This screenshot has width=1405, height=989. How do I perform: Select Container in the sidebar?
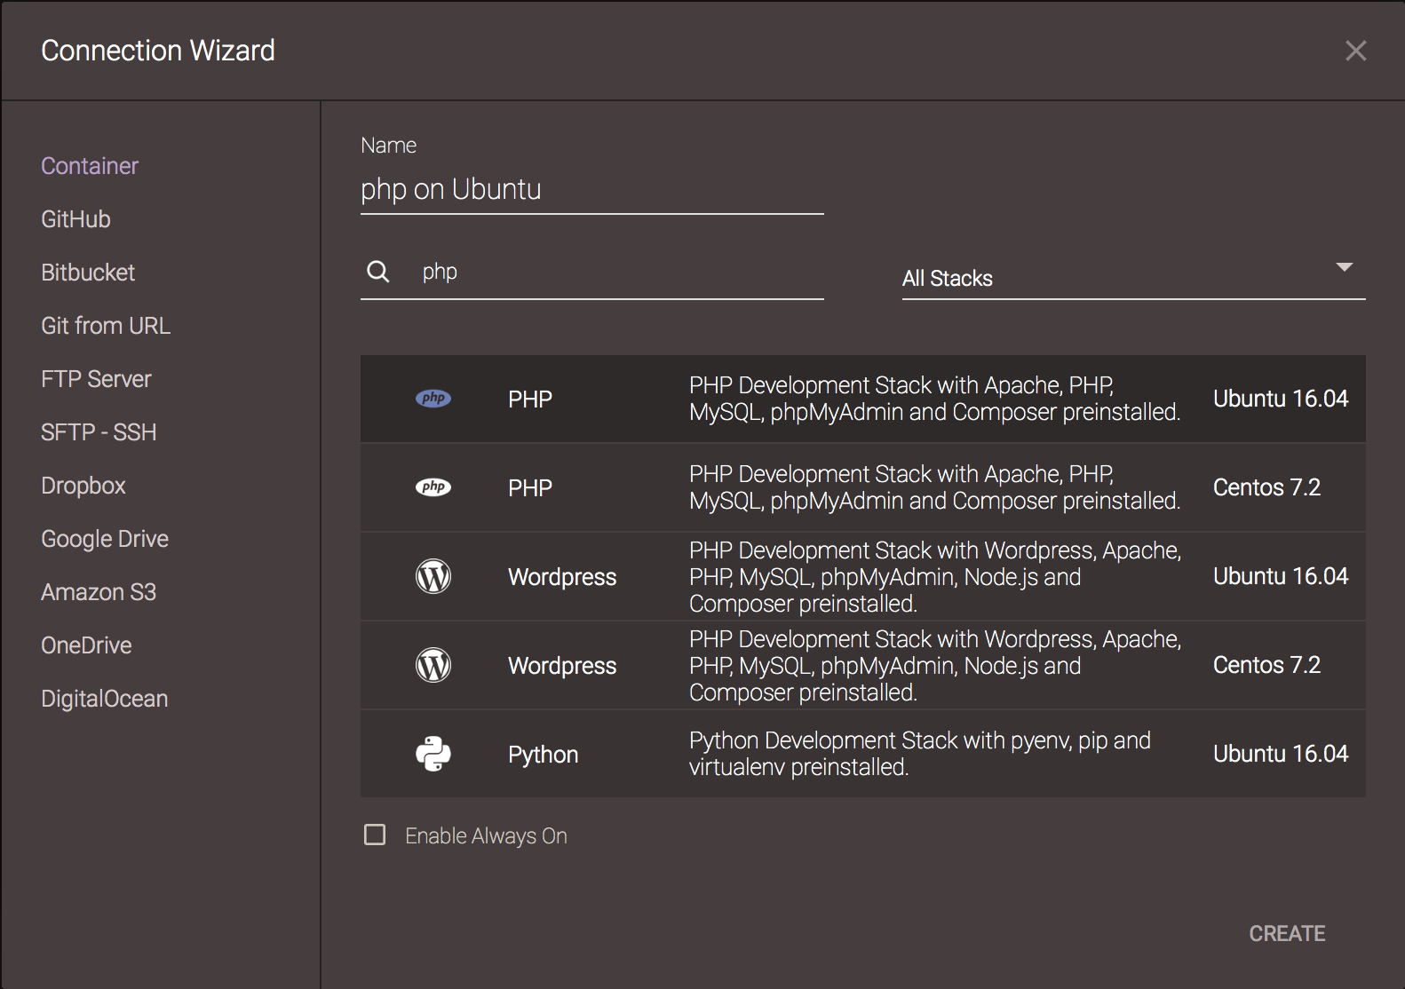(x=90, y=166)
